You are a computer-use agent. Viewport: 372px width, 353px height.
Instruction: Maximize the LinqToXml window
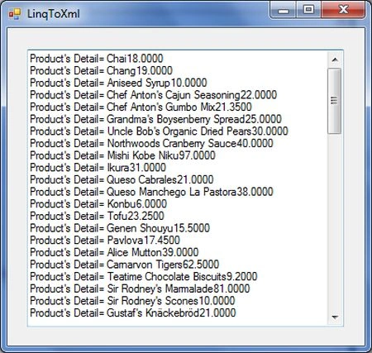click(x=308, y=10)
